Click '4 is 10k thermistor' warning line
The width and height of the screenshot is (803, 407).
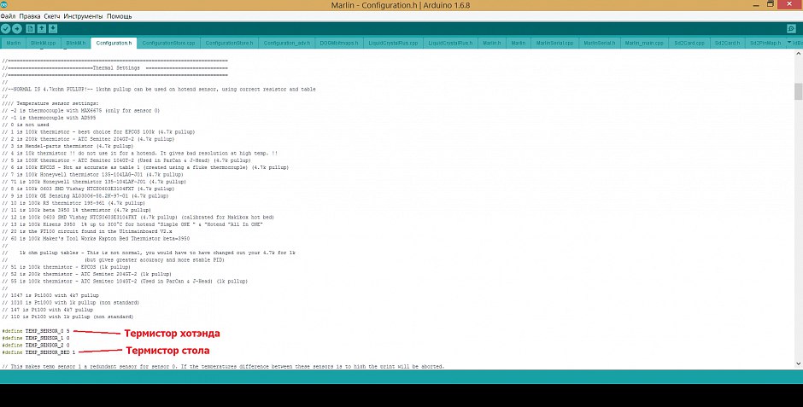click(140, 153)
